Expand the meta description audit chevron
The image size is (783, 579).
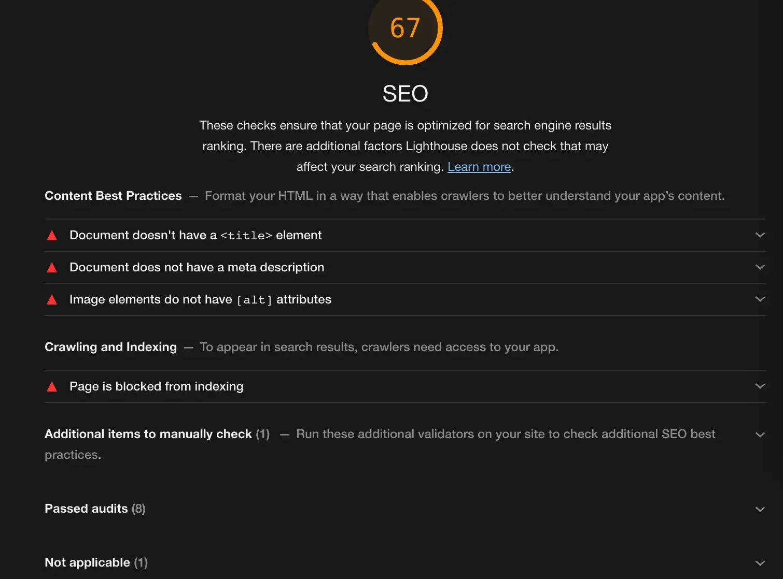click(x=760, y=267)
